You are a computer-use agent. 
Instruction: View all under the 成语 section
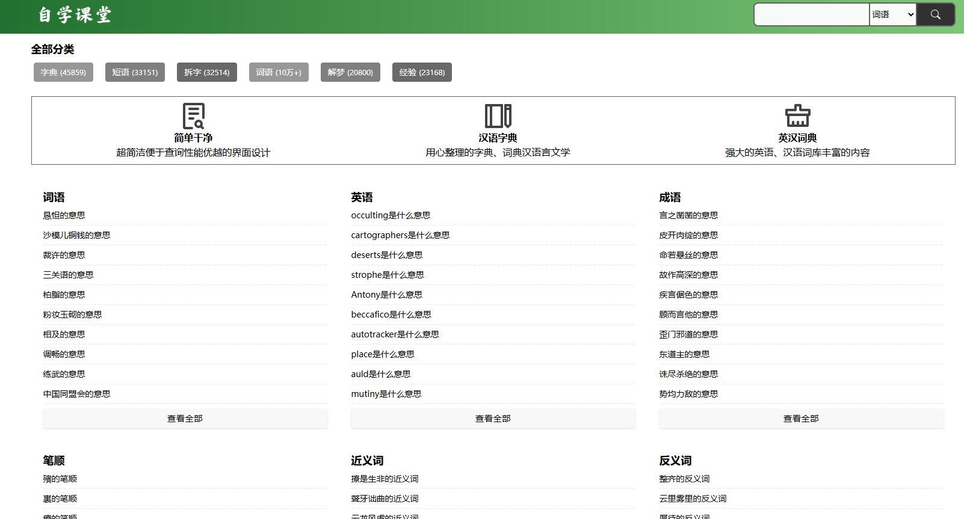(x=801, y=419)
